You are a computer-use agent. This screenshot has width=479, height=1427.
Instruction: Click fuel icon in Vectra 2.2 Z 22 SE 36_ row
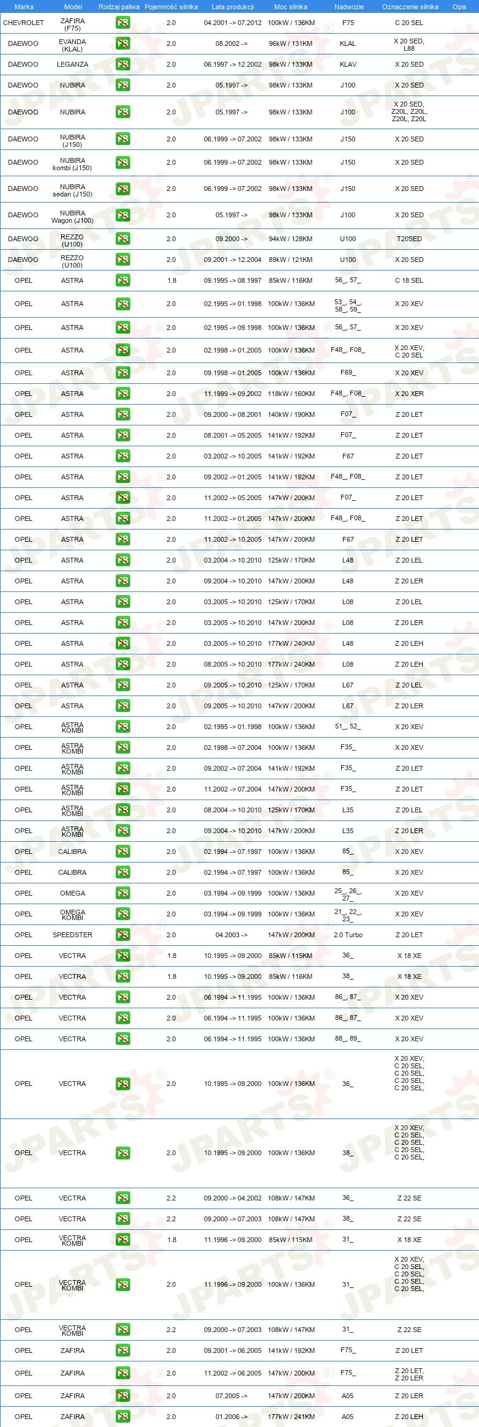click(x=123, y=1198)
